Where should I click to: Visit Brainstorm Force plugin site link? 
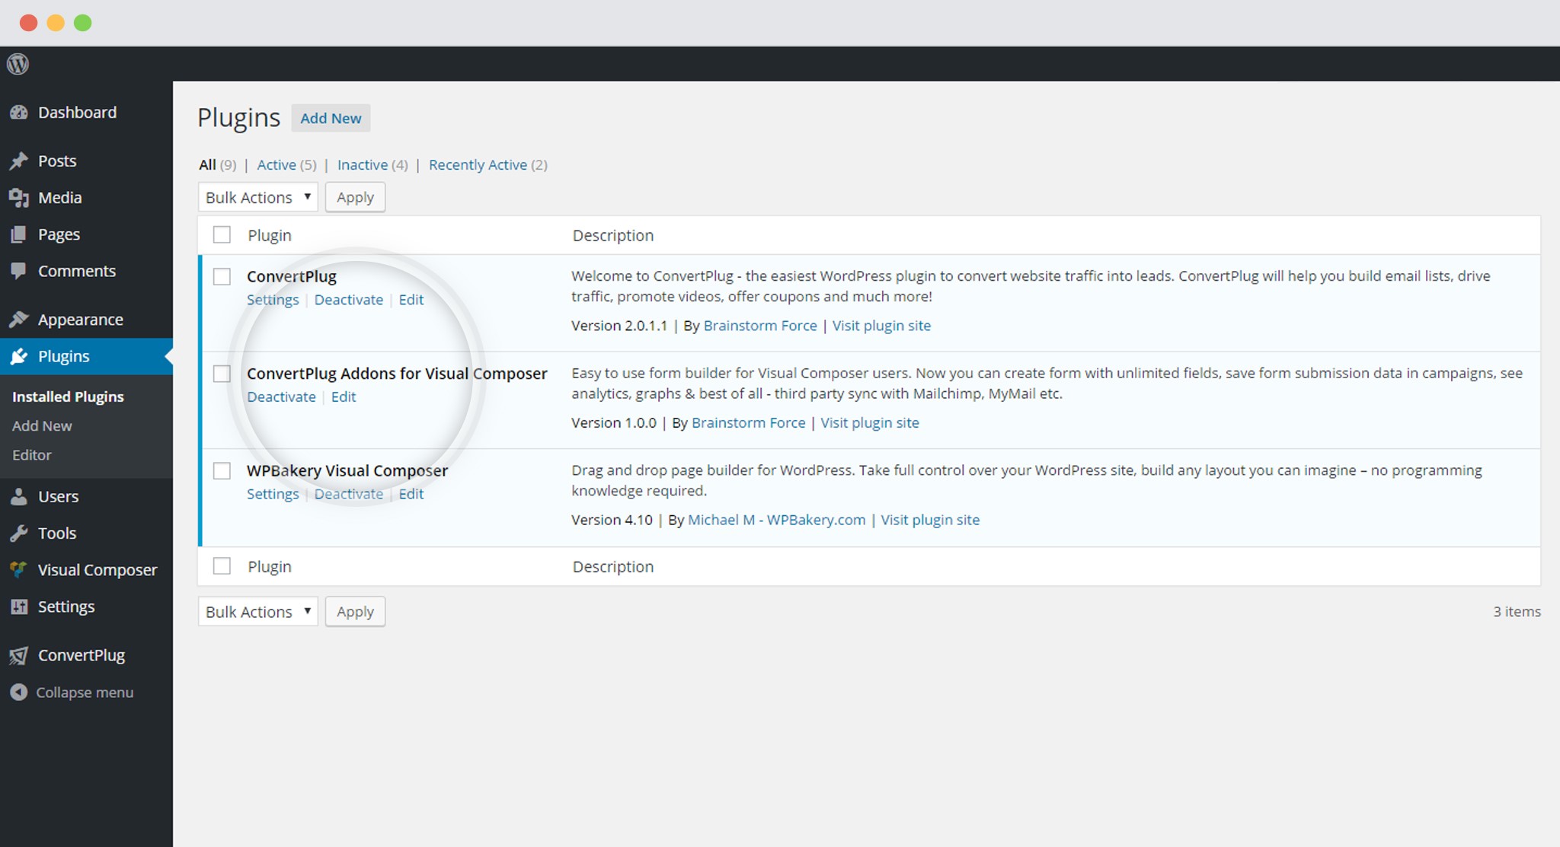(881, 324)
